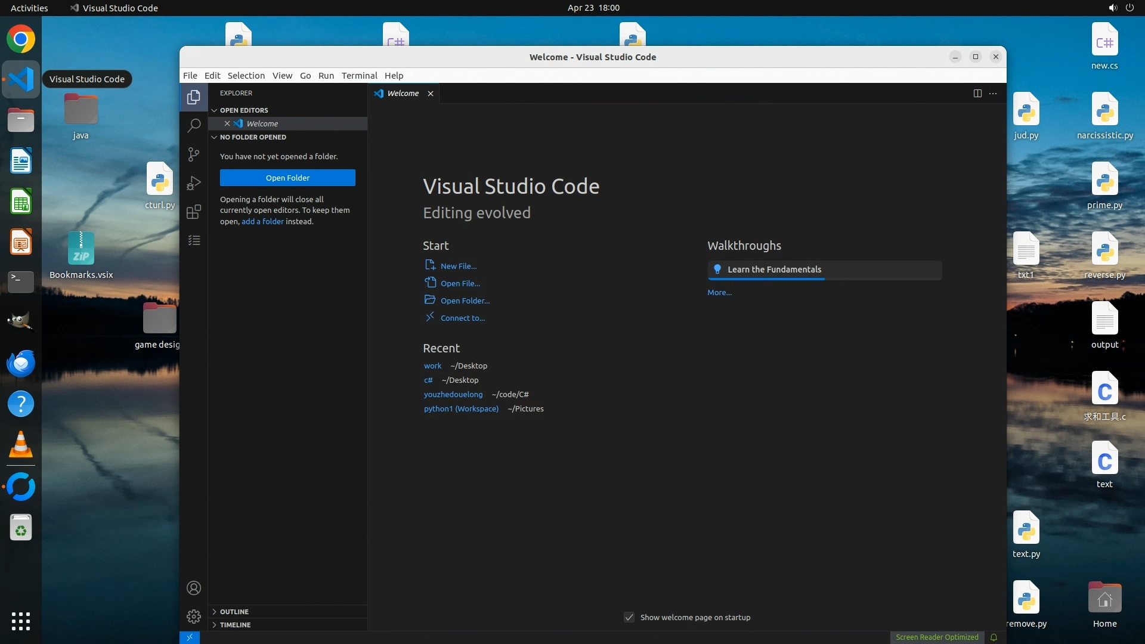Open recent youzhedouelong project
Viewport: 1145px width, 644px height.
pos(453,394)
